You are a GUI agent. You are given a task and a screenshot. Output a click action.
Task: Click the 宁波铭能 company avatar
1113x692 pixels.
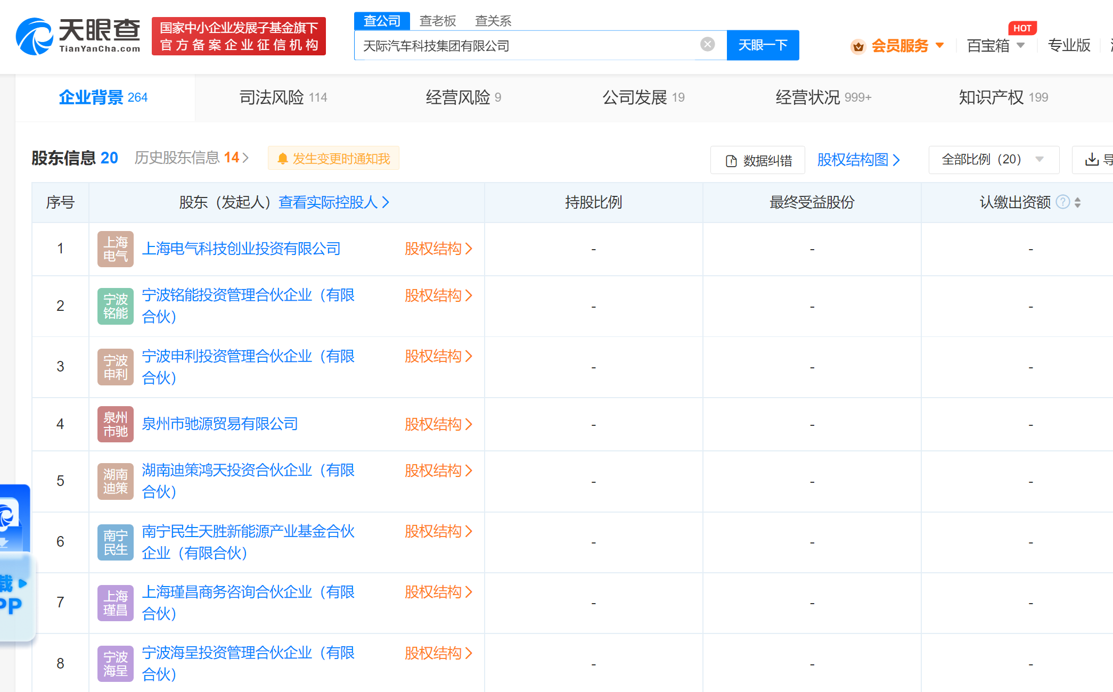[116, 306]
